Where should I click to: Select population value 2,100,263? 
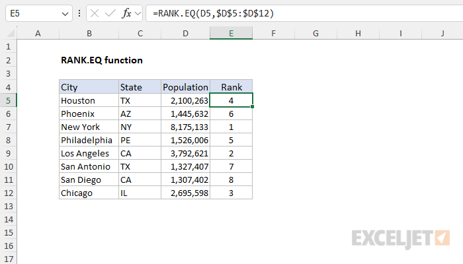tap(185, 100)
